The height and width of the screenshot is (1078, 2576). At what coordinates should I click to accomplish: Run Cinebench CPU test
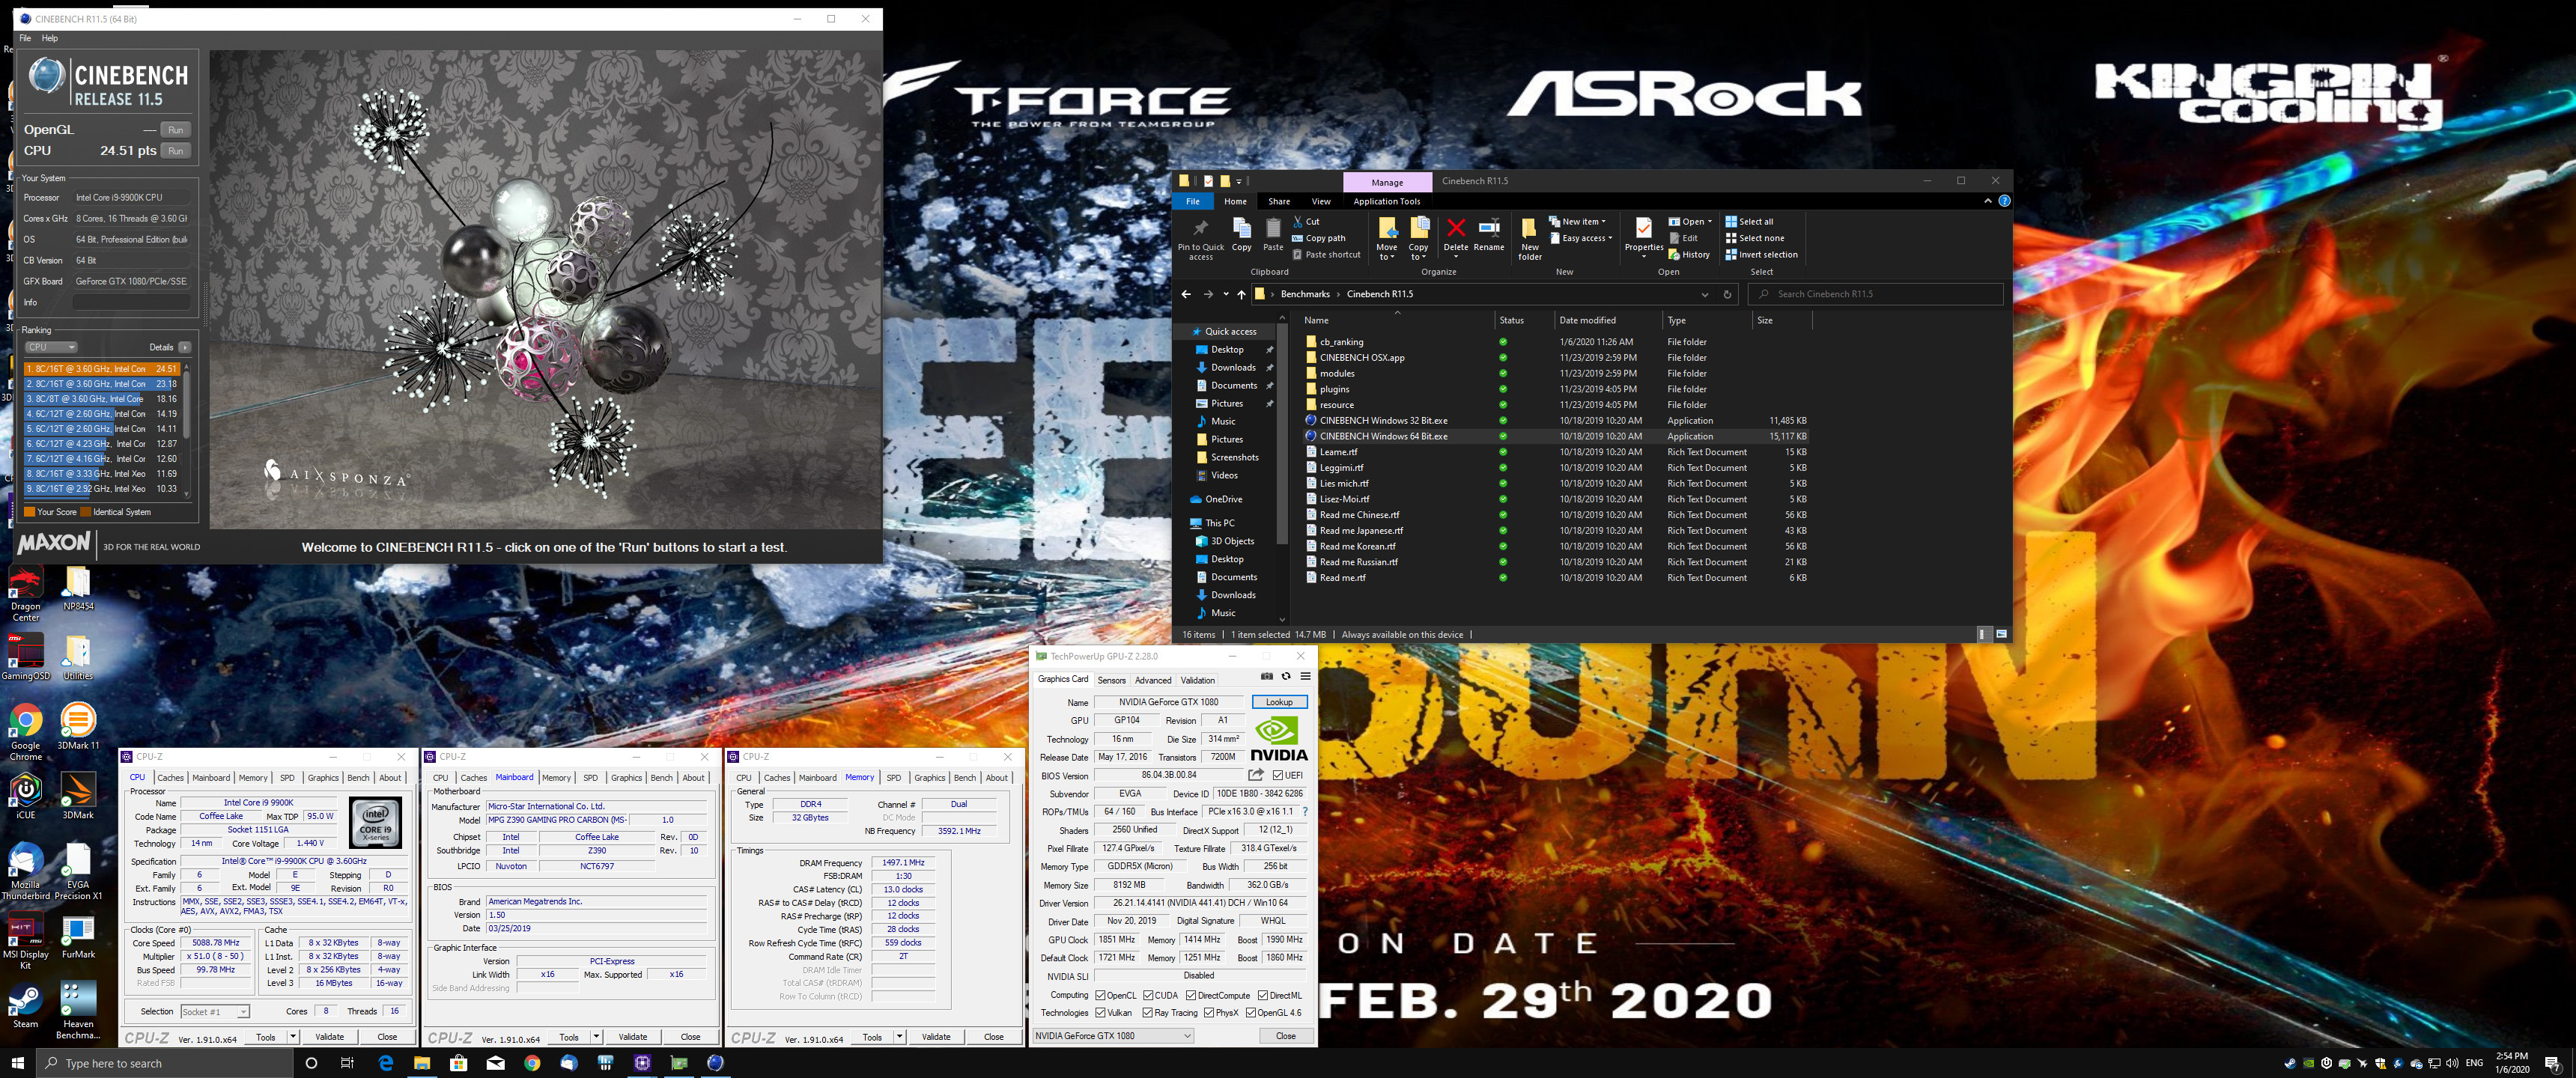pyautogui.click(x=176, y=151)
